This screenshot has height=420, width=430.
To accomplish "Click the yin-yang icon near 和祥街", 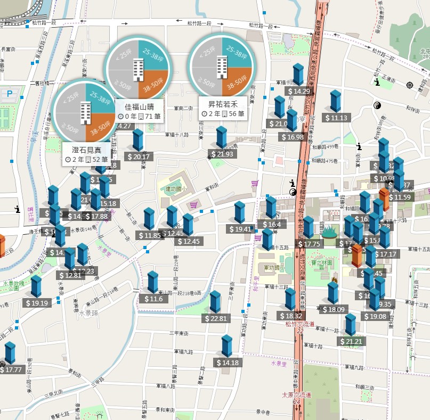I will pos(377,105).
